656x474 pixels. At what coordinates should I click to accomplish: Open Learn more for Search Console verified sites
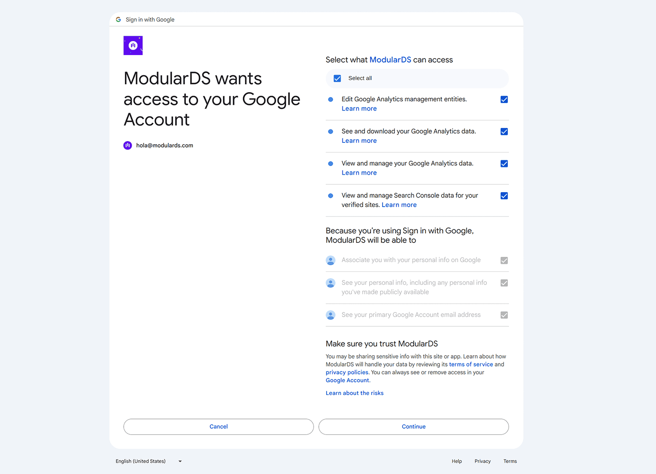coord(399,205)
